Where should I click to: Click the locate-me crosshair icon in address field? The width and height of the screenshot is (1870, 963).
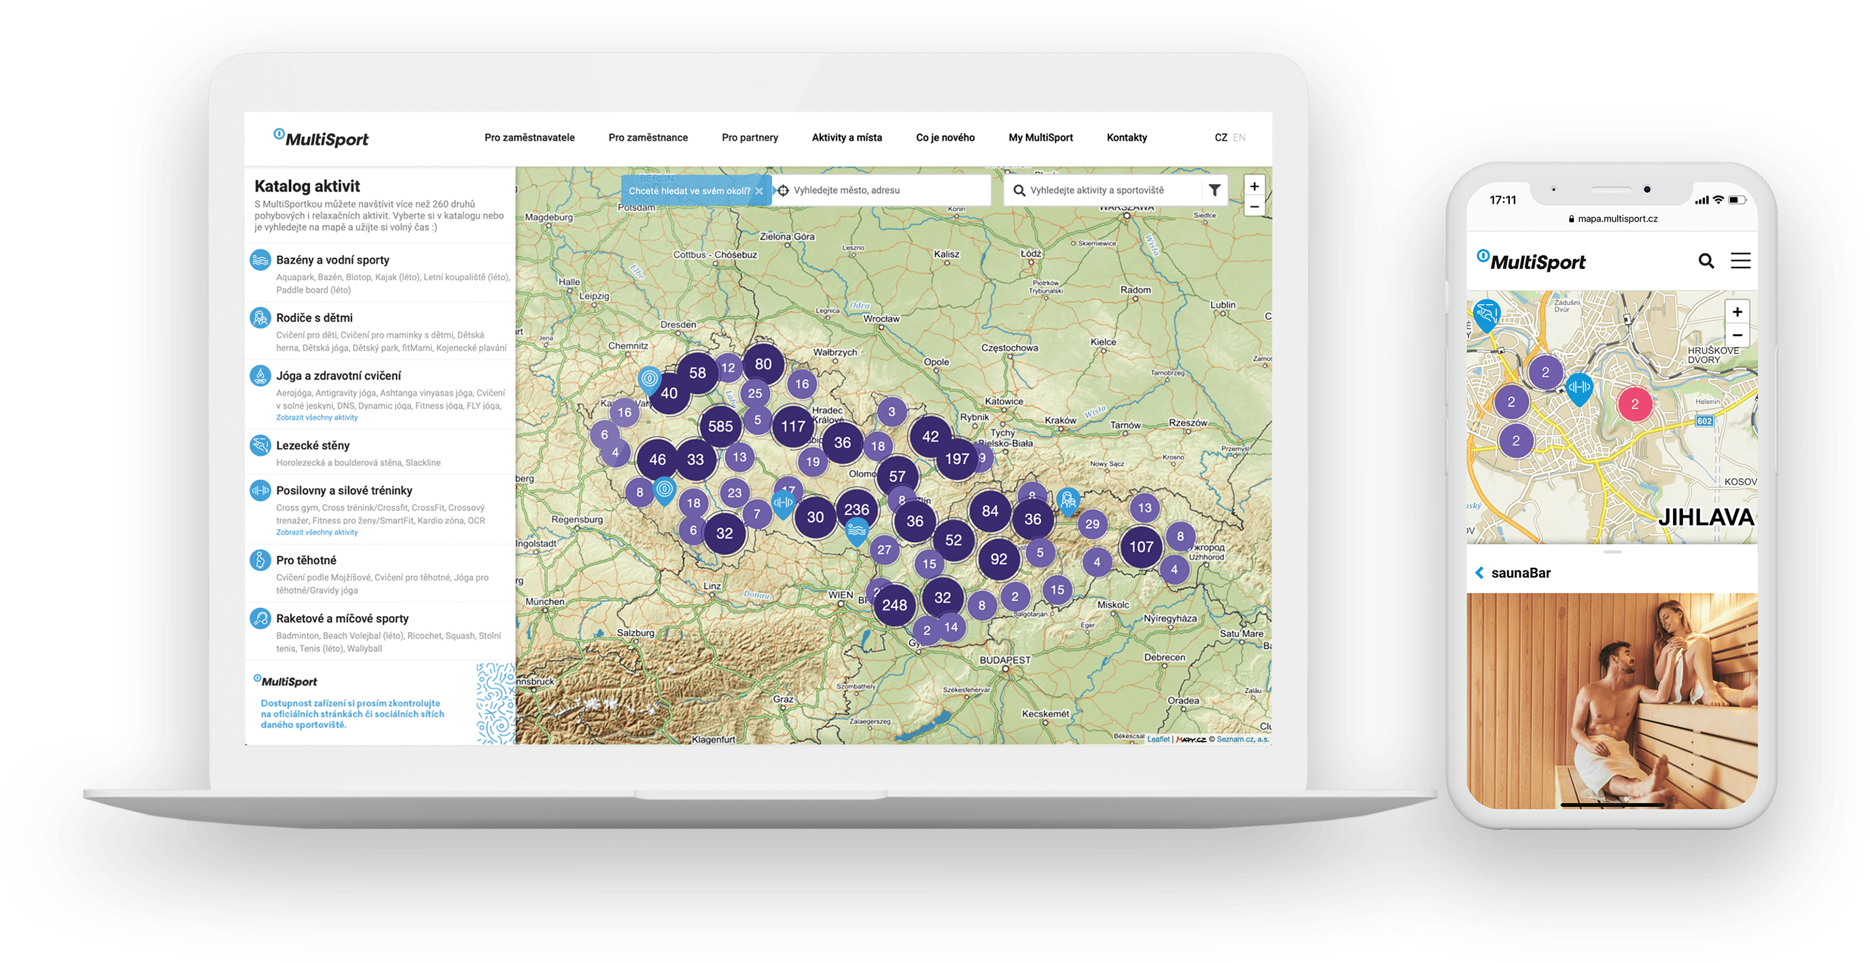point(783,191)
